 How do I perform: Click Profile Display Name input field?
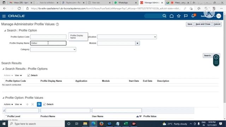coord(48,43)
